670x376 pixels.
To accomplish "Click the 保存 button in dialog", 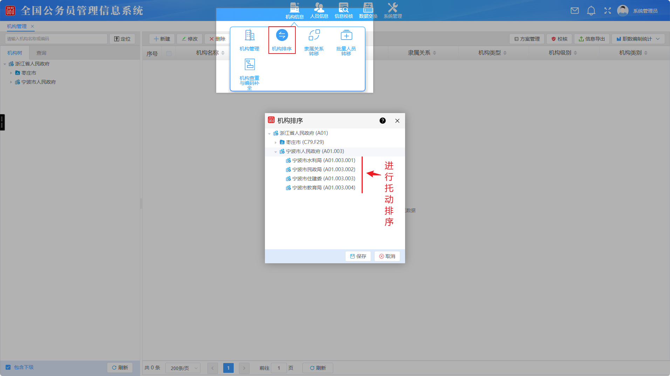I will click(358, 256).
